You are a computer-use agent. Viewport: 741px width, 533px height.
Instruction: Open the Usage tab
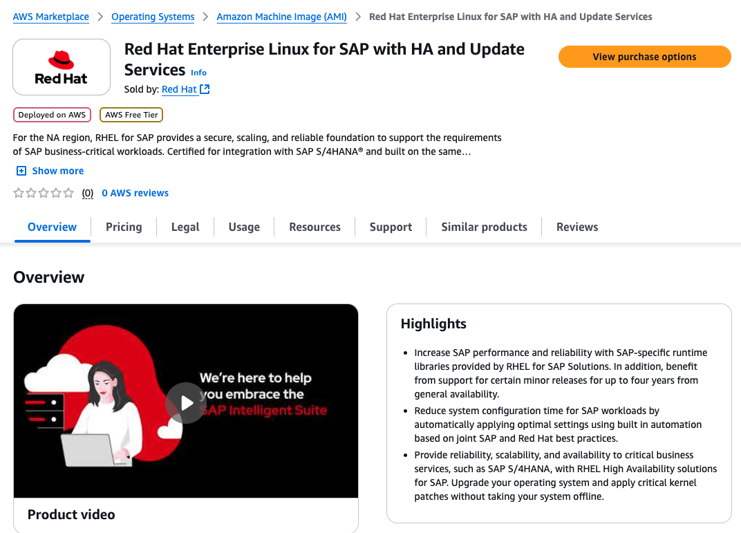pos(244,227)
